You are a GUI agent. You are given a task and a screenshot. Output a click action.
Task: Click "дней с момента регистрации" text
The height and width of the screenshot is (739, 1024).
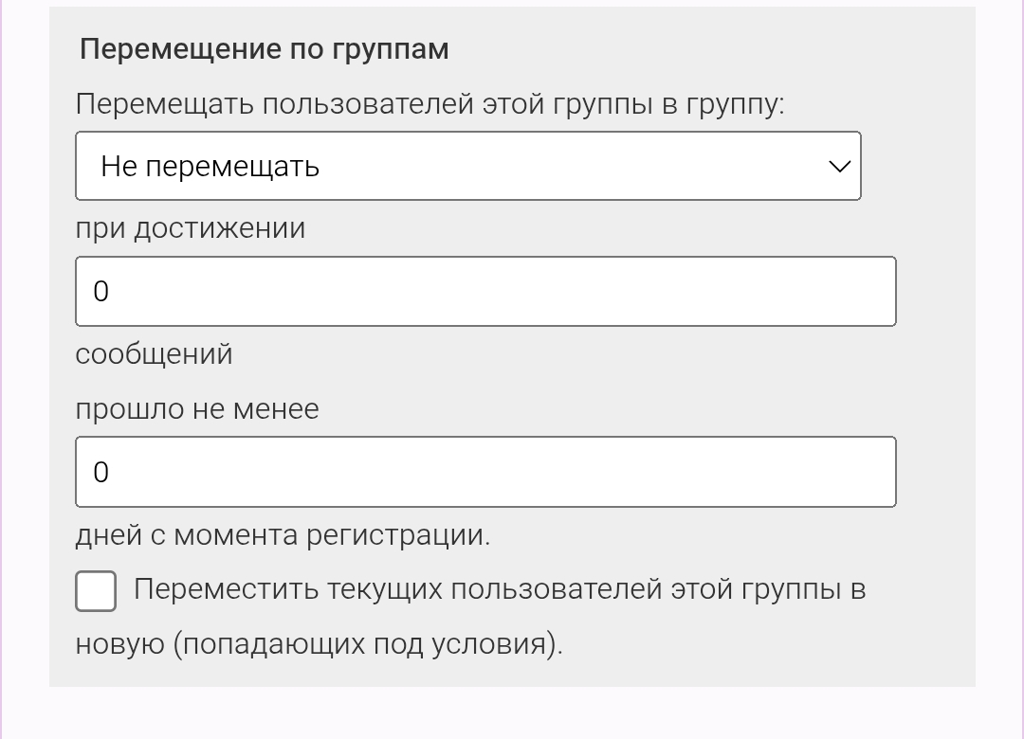click(282, 533)
